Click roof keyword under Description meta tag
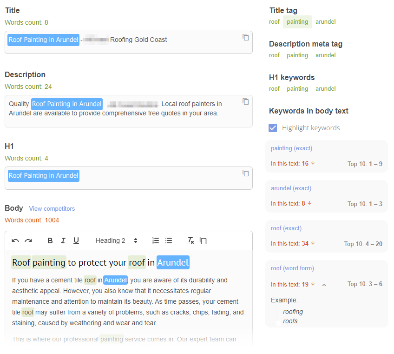394x354 pixels. (274, 55)
